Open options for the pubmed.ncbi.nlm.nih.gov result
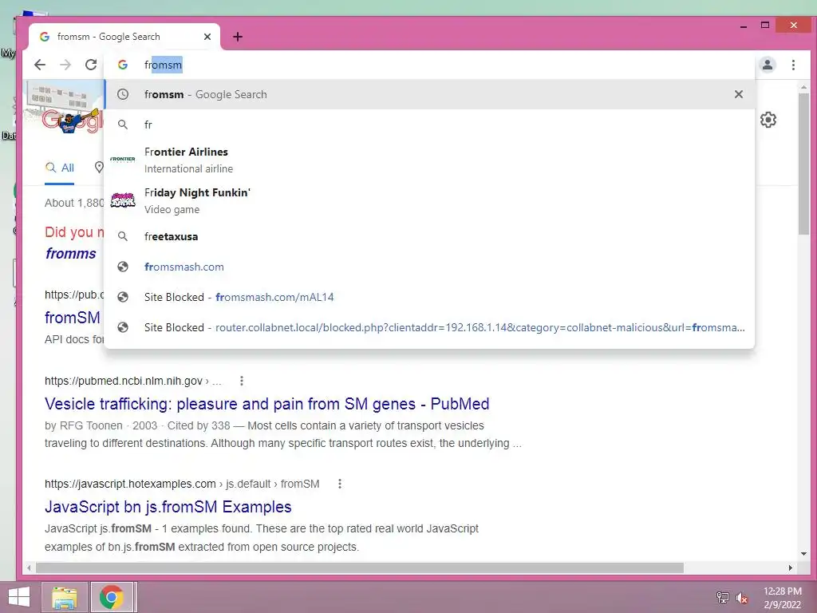817x613 pixels. point(241,381)
